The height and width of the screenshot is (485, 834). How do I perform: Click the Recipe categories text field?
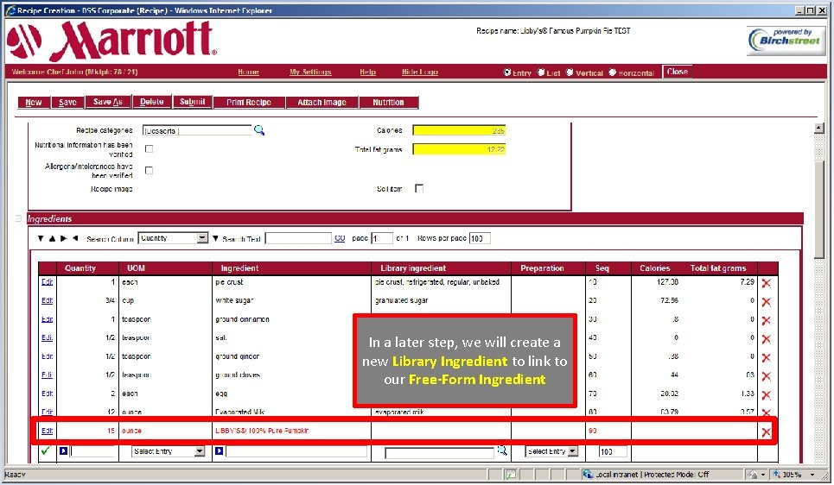coord(197,130)
